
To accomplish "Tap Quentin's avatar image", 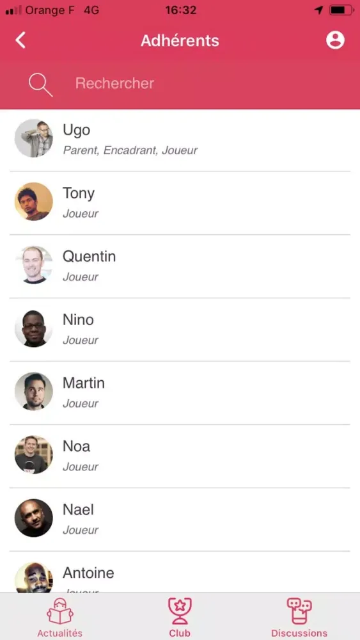I will click(34, 265).
